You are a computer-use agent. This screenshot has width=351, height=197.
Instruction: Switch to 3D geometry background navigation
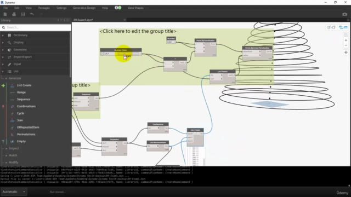(x=331, y=27)
